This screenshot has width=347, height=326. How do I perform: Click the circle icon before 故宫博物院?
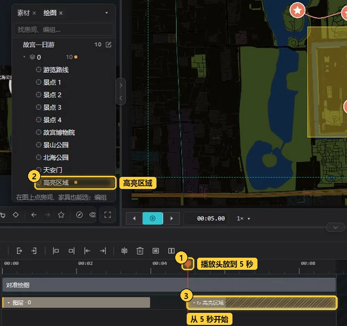(x=39, y=132)
